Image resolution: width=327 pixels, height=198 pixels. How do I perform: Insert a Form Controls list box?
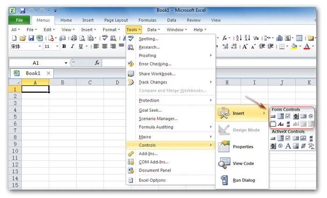pyautogui.click(x=303, y=116)
